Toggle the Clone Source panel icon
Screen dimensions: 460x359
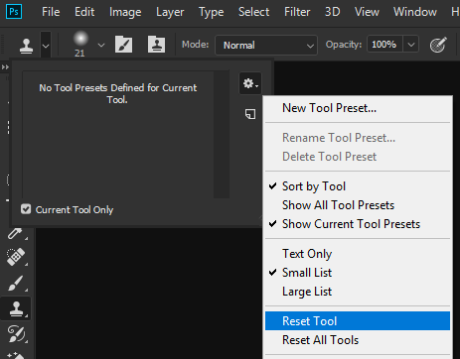click(156, 45)
